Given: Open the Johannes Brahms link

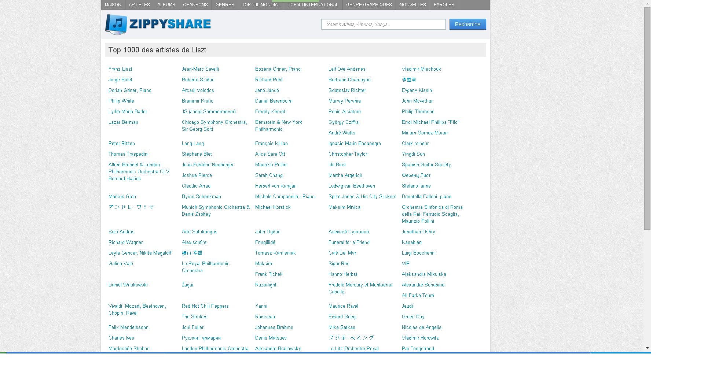Looking at the screenshot, I should click(x=274, y=327).
